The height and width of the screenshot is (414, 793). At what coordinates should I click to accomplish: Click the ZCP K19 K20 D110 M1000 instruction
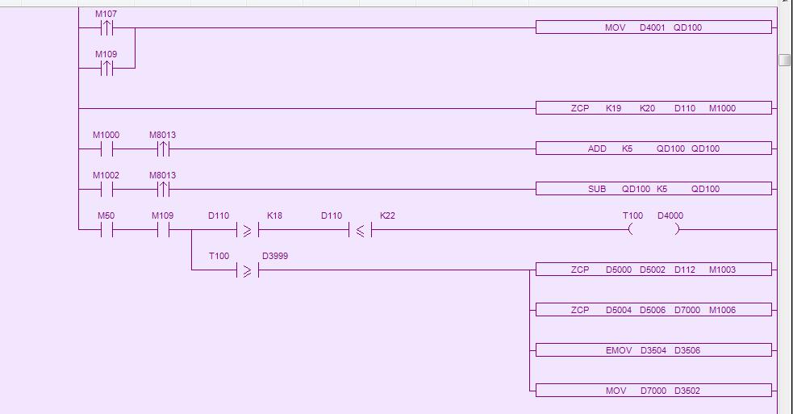coord(653,108)
